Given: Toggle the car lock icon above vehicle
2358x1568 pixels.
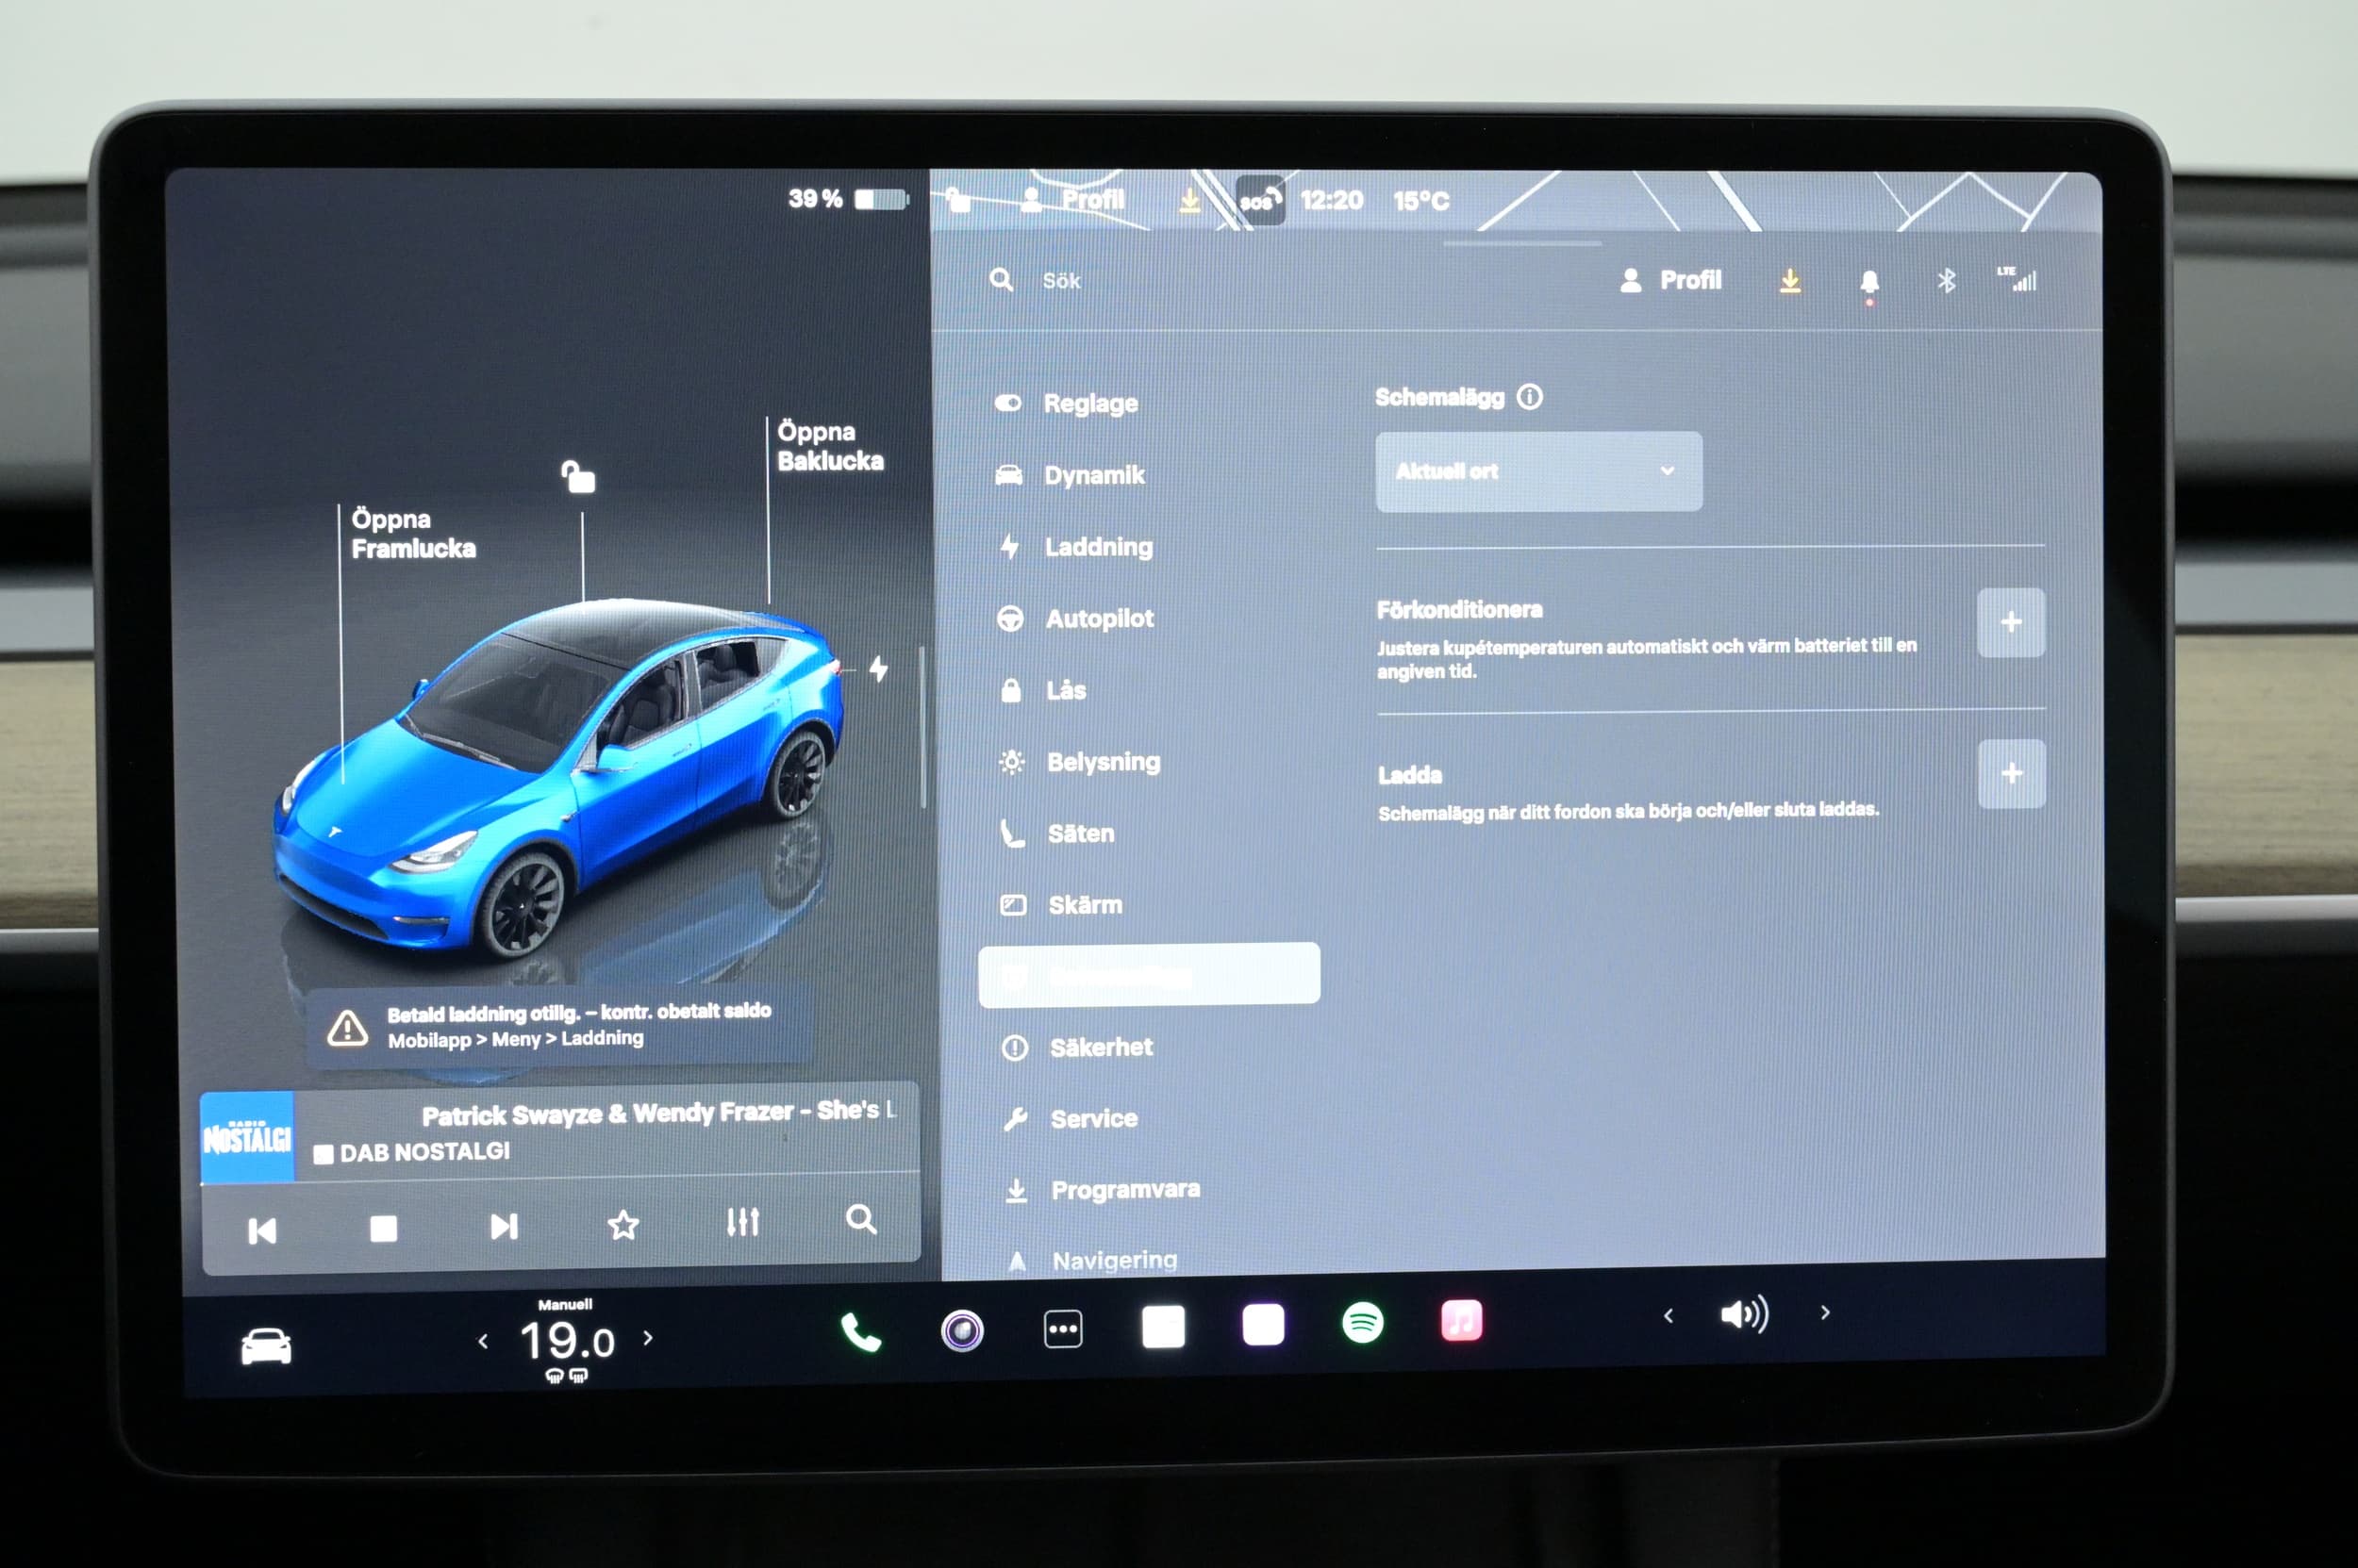Looking at the screenshot, I should 578,477.
